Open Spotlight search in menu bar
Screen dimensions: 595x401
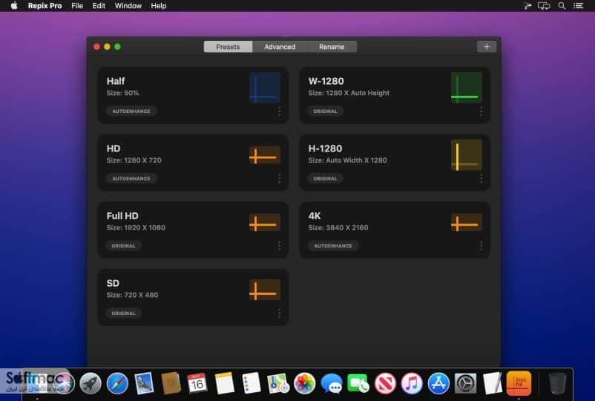click(x=562, y=6)
